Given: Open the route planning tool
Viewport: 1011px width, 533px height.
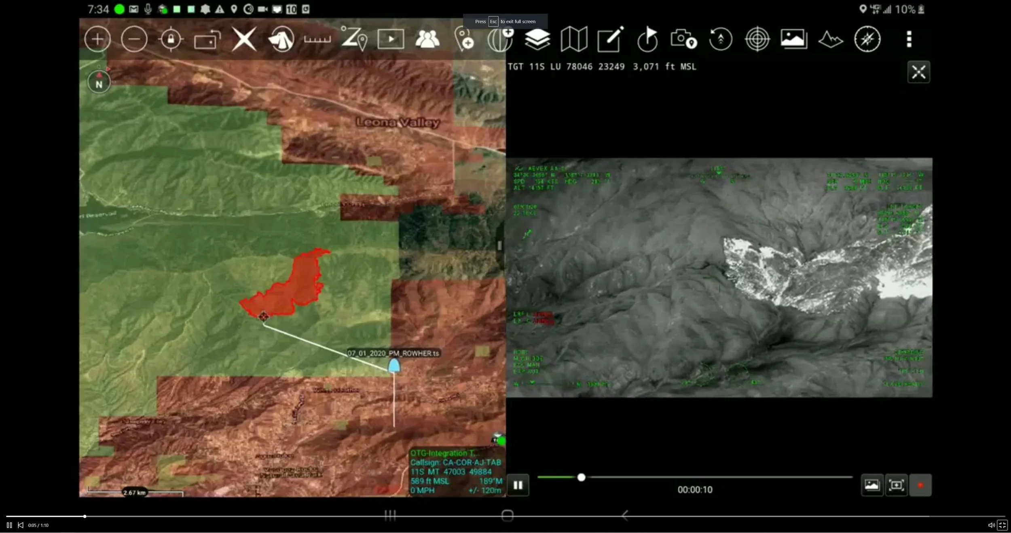Looking at the screenshot, I should coord(354,38).
